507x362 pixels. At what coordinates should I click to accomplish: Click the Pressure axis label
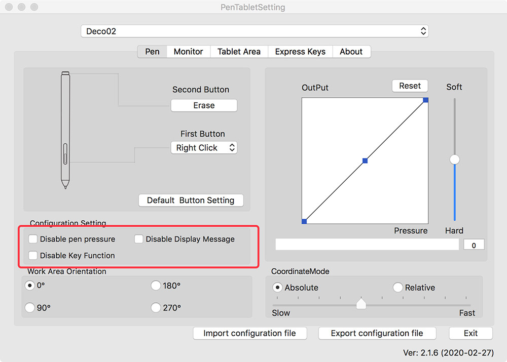point(411,230)
